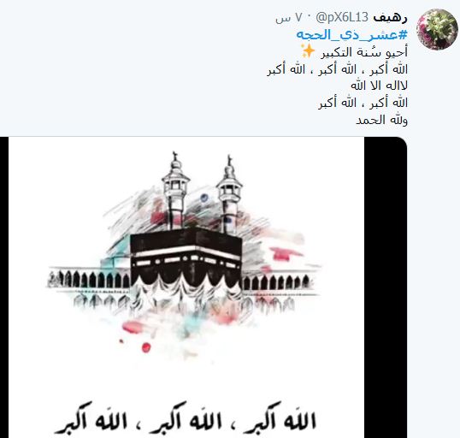This screenshot has width=460, height=438.
Task: Click the sparkle emoji after التكبير
Action: coord(308,51)
